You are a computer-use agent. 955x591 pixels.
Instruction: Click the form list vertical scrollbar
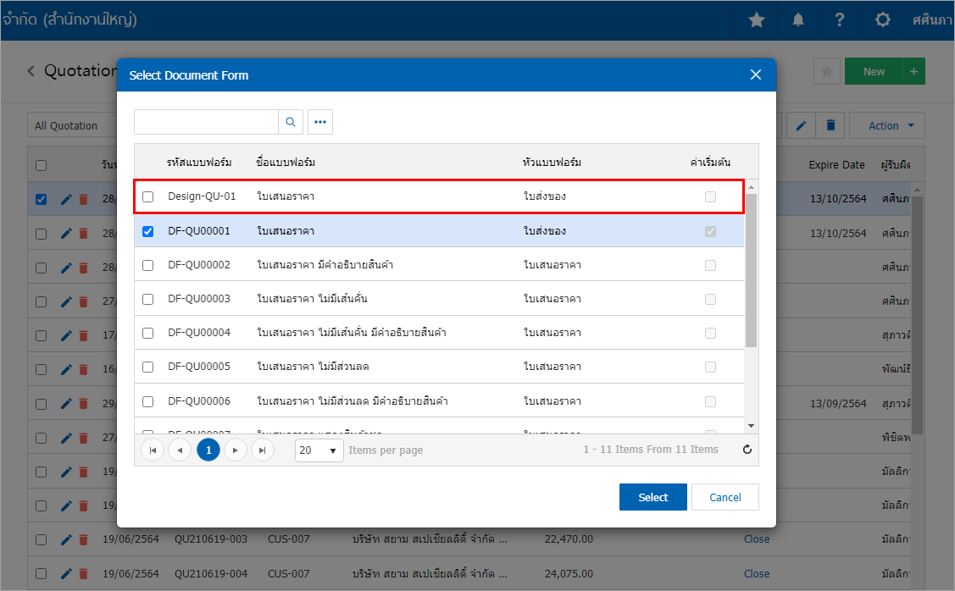pos(751,271)
